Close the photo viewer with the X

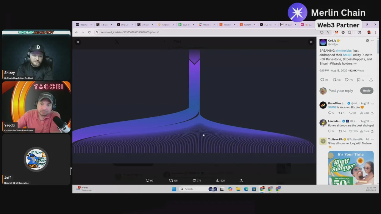pos(78,42)
